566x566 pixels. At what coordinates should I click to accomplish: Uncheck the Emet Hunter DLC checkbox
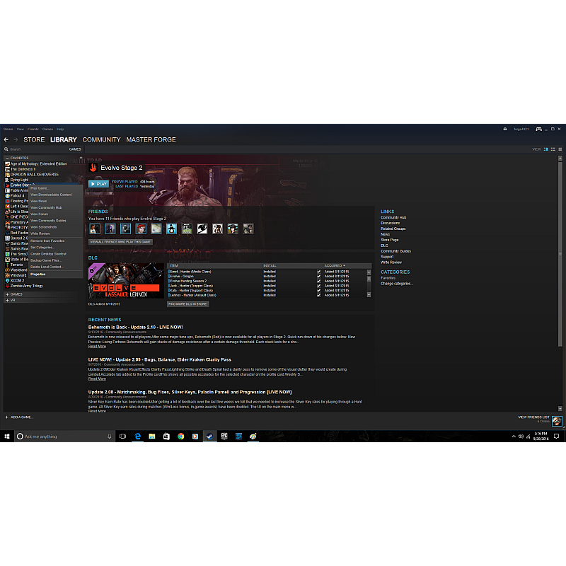coord(318,272)
